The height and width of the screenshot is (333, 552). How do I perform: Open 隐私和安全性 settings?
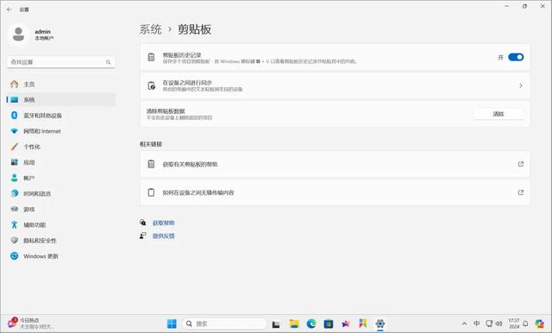tap(61, 241)
